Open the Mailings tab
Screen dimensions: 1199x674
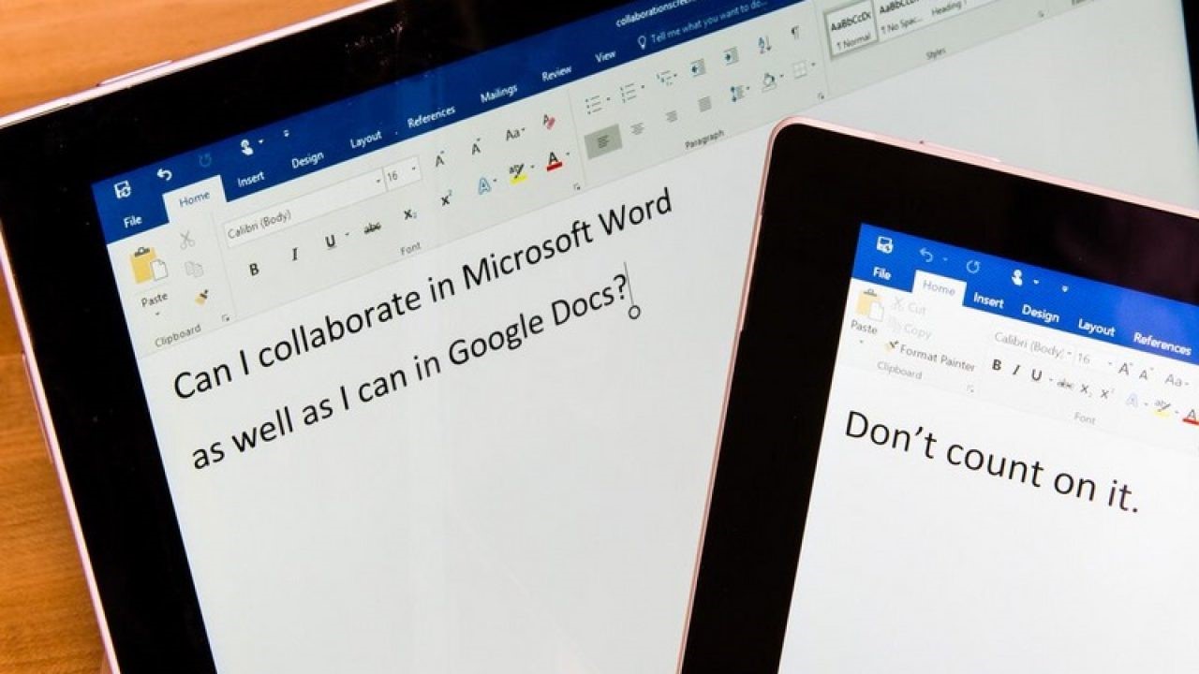(x=498, y=94)
